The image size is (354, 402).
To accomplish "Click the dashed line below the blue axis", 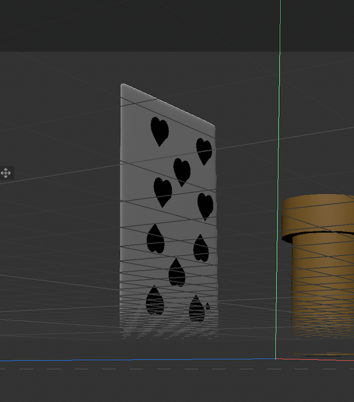I will [157, 369].
